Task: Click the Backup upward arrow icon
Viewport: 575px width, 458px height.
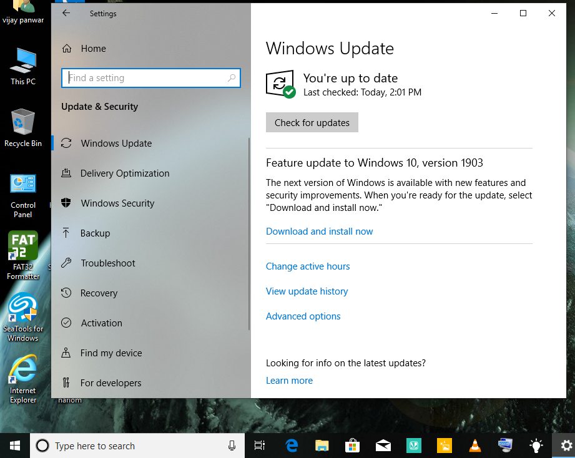Action: pyautogui.click(x=66, y=233)
